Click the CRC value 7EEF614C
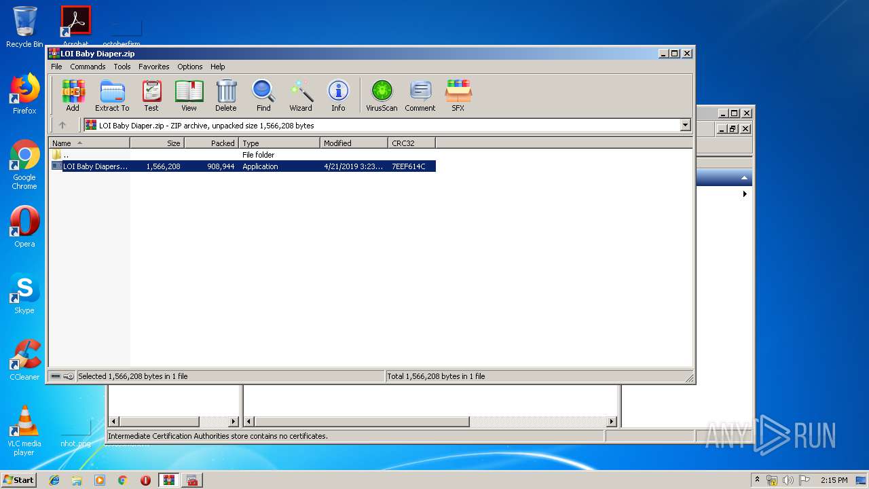Viewport: 869px width, 489px height. (x=409, y=166)
